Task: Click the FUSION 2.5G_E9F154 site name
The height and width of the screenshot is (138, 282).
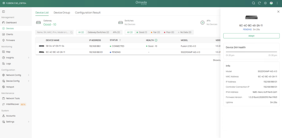Action: point(16,3)
